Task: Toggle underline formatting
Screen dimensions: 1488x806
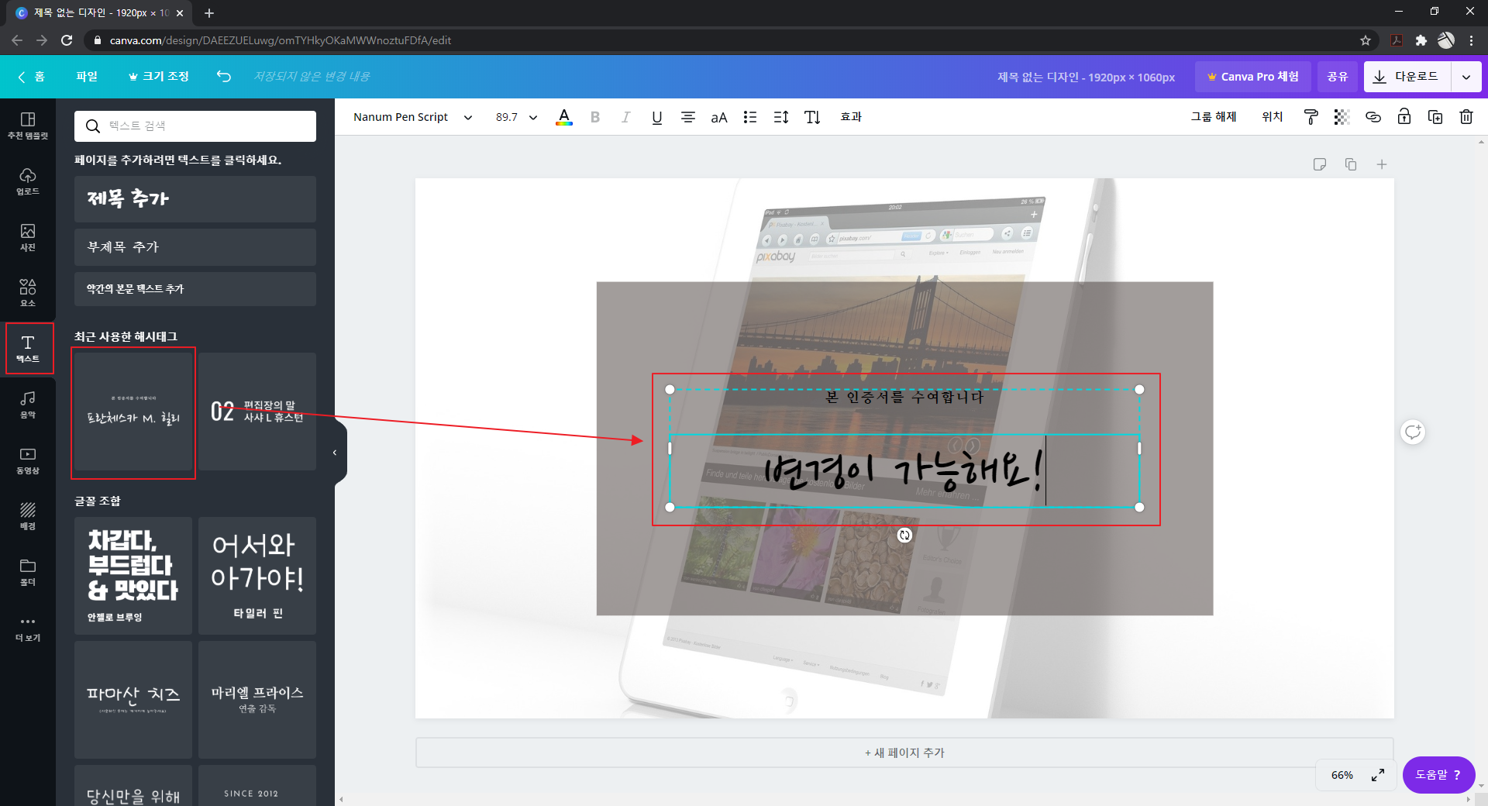Action: 657,117
